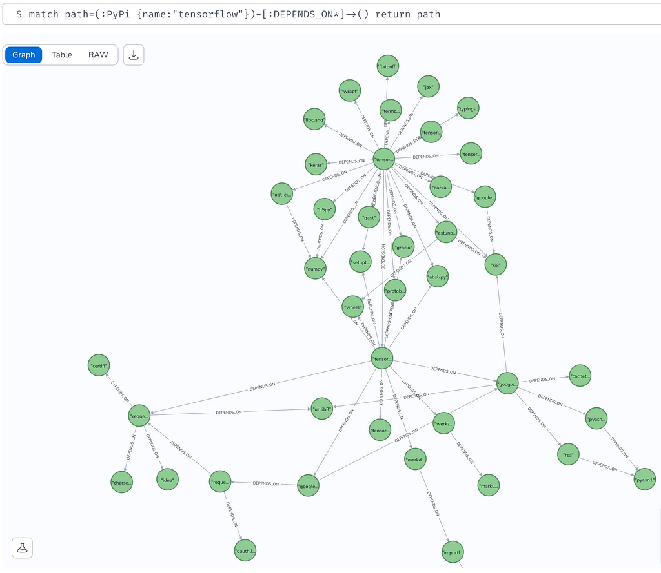Click the download results icon

point(134,55)
